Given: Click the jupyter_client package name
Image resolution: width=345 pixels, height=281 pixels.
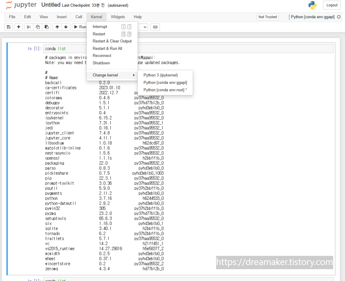Looking at the screenshot, I should (x=59, y=133).
